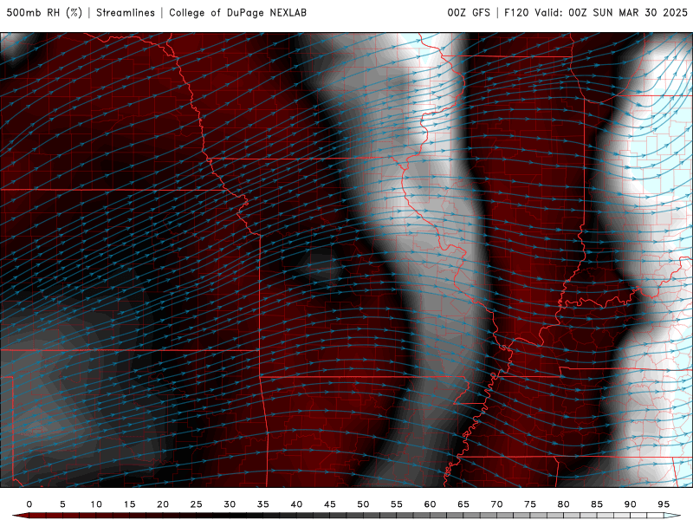
Task: Select the "85" colorbar scale label
Action: pos(597,504)
